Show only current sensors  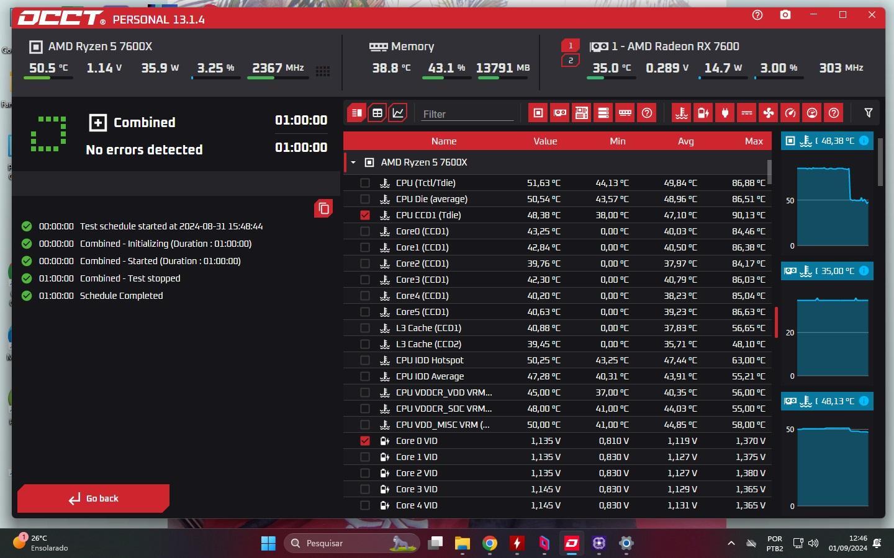click(x=747, y=113)
